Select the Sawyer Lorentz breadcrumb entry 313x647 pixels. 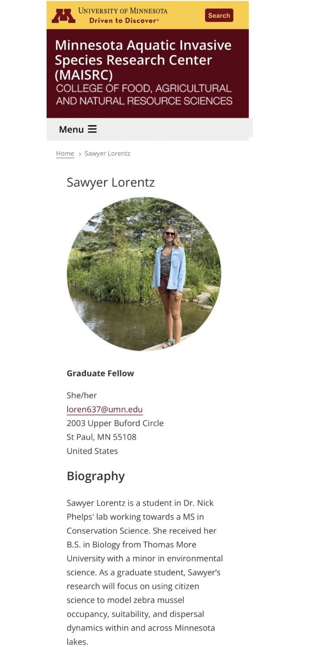click(x=107, y=153)
